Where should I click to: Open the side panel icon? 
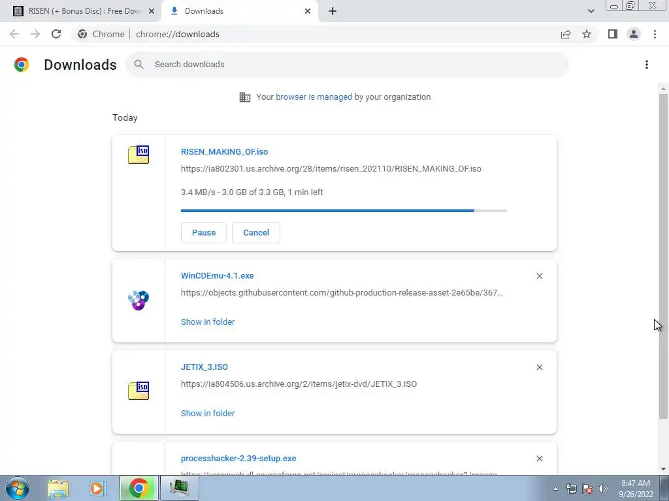pyautogui.click(x=613, y=34)
